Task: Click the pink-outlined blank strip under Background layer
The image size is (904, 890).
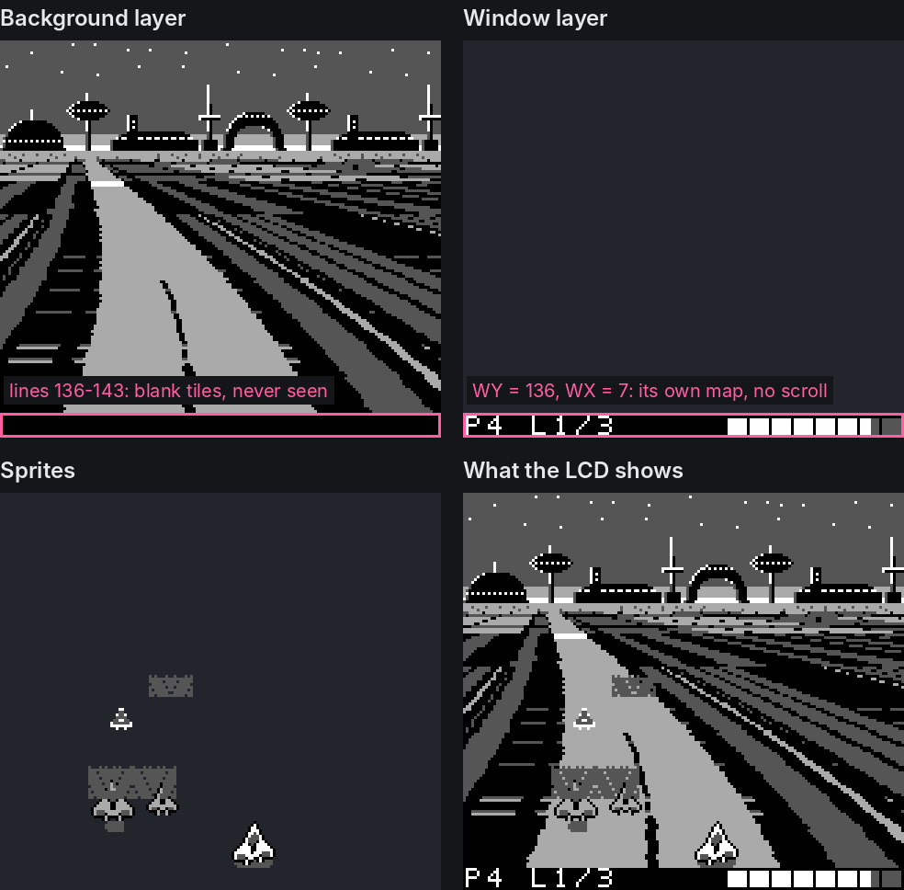Action: 220,425
